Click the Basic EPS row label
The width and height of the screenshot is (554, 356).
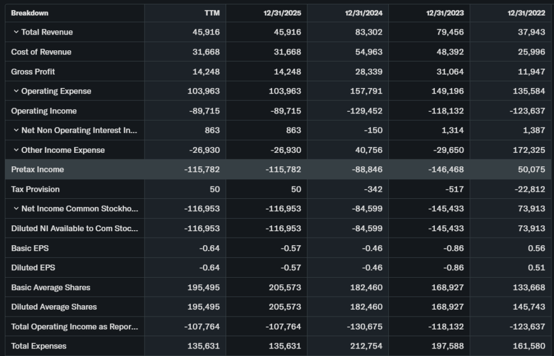(30, 248)
